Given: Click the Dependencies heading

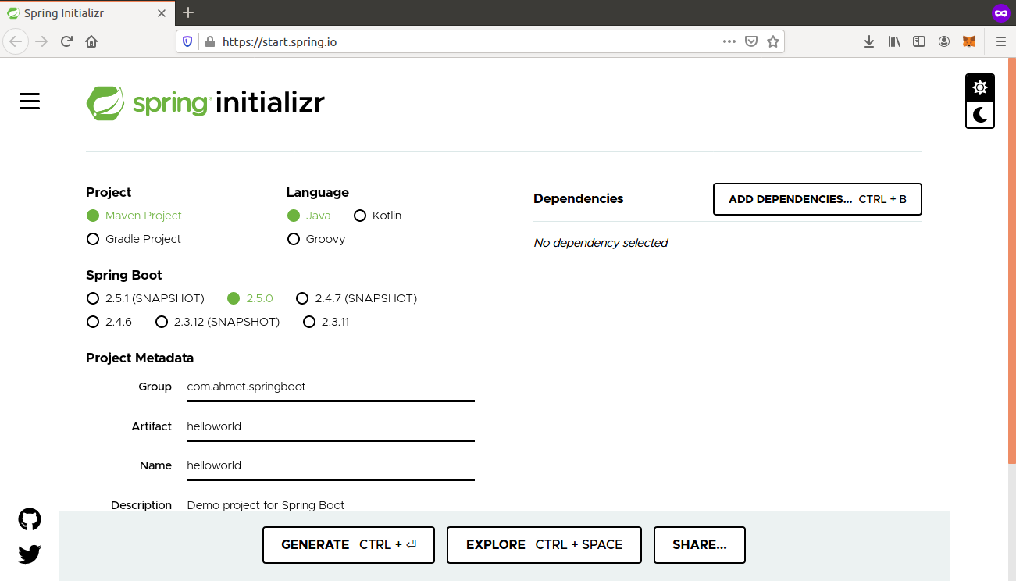Looking at the screenshot, I should coord(579,198).
